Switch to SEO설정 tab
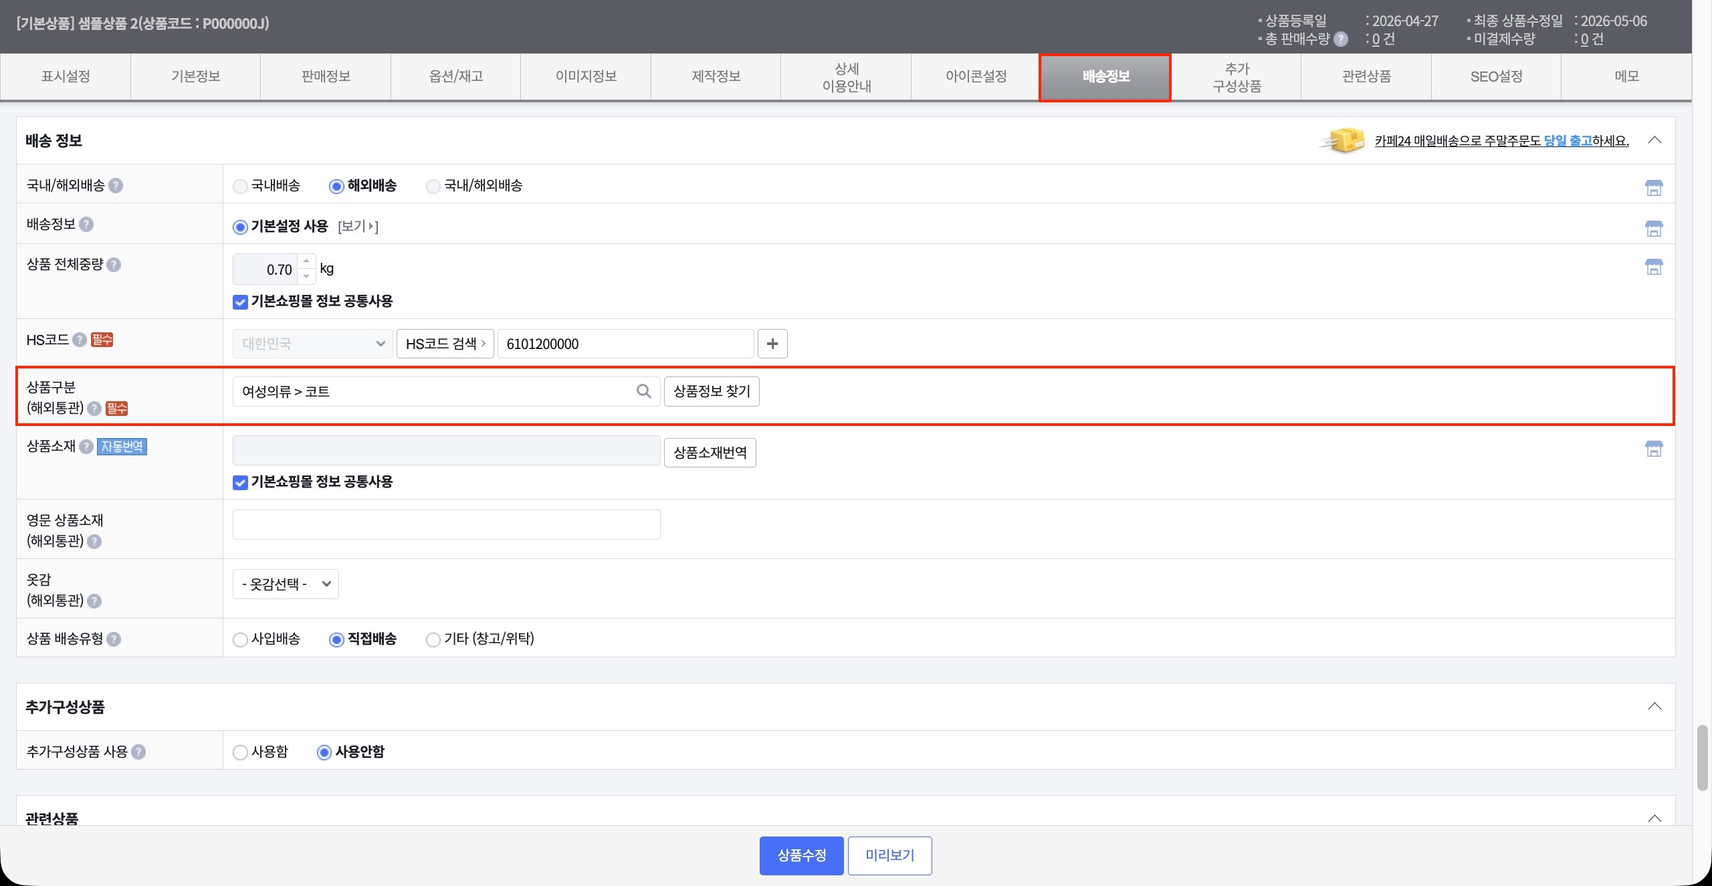1712x886 pixels. [x=1497, y=77]
